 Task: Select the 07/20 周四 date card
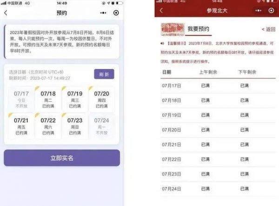(101, 99)
